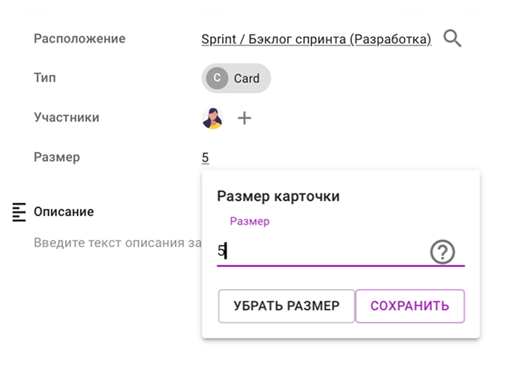Viewport: 520px width, 375px height.
Task: Open the Sprint / Бэклог спринта location link
Action: coord(316,39)
